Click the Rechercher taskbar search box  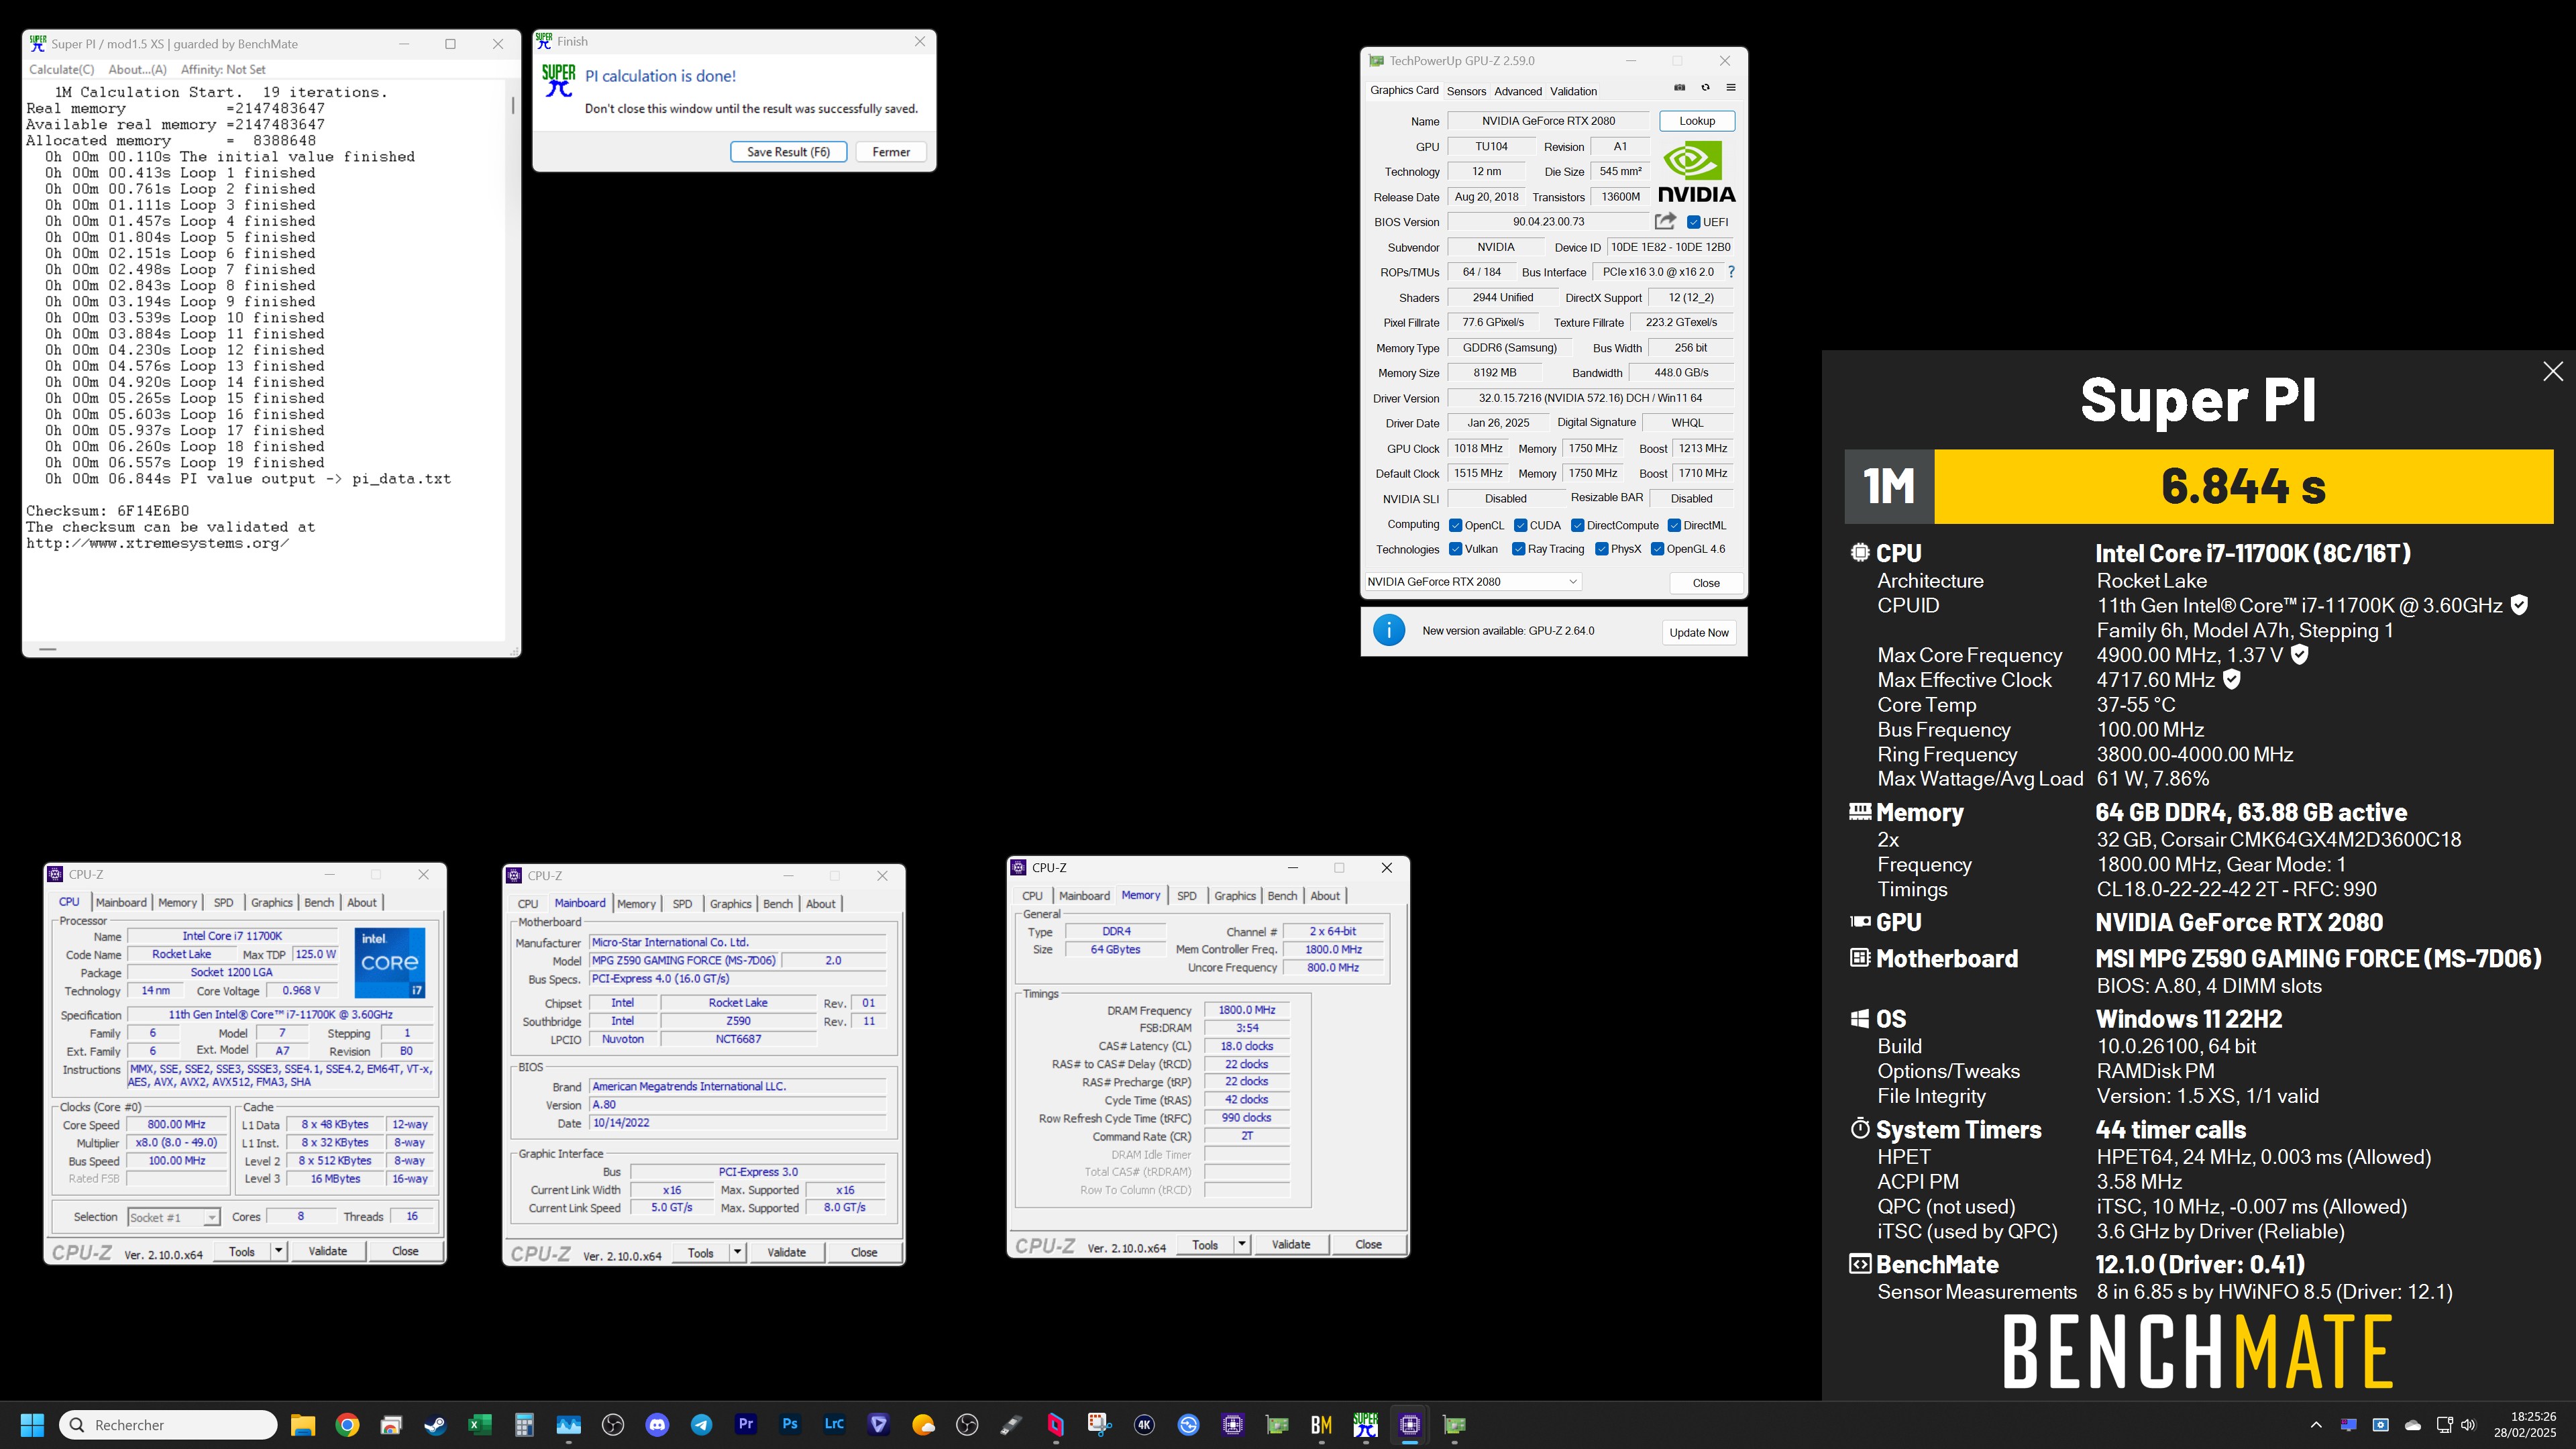(x=168, y=1425)
